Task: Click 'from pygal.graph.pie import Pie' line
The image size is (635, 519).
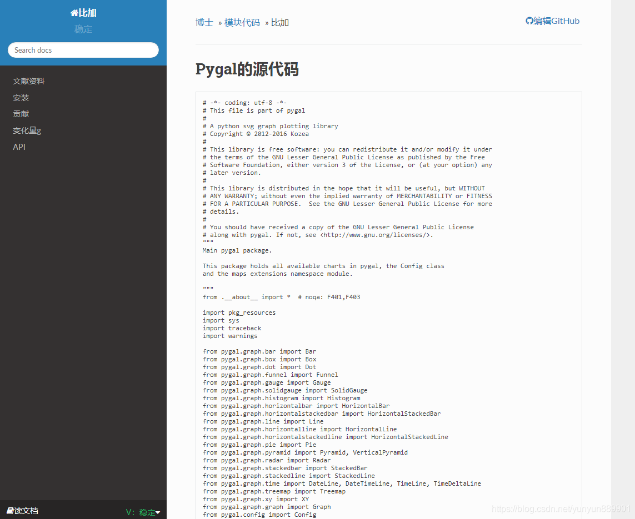Action: click(x=259, y=445)
